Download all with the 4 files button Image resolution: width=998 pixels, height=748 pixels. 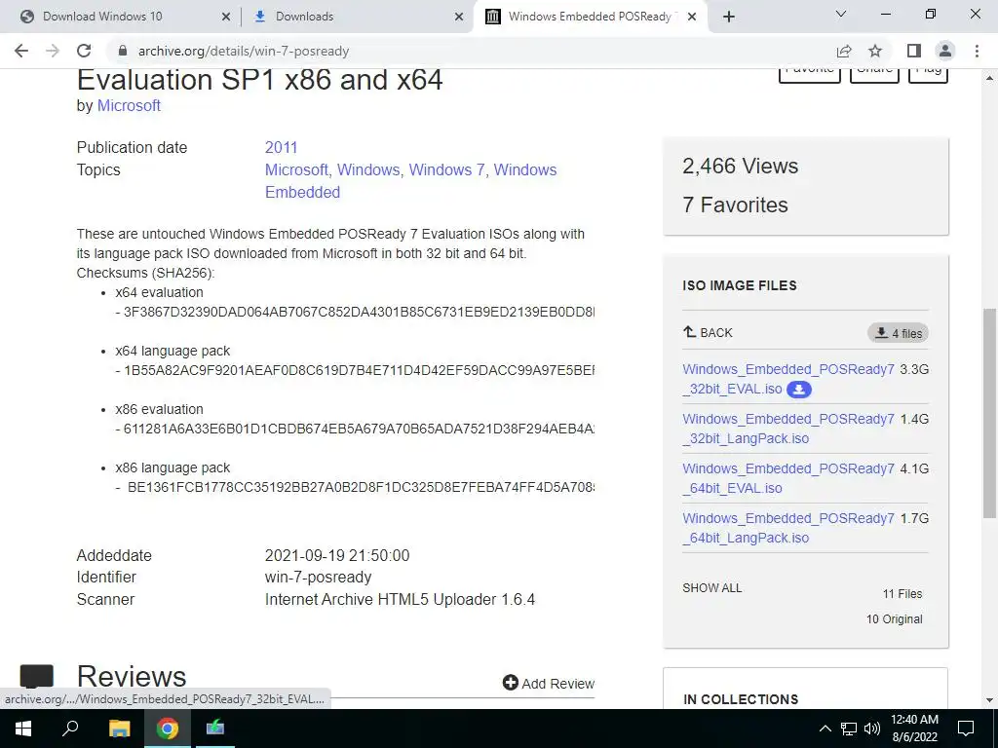click(x=898, y=333)
